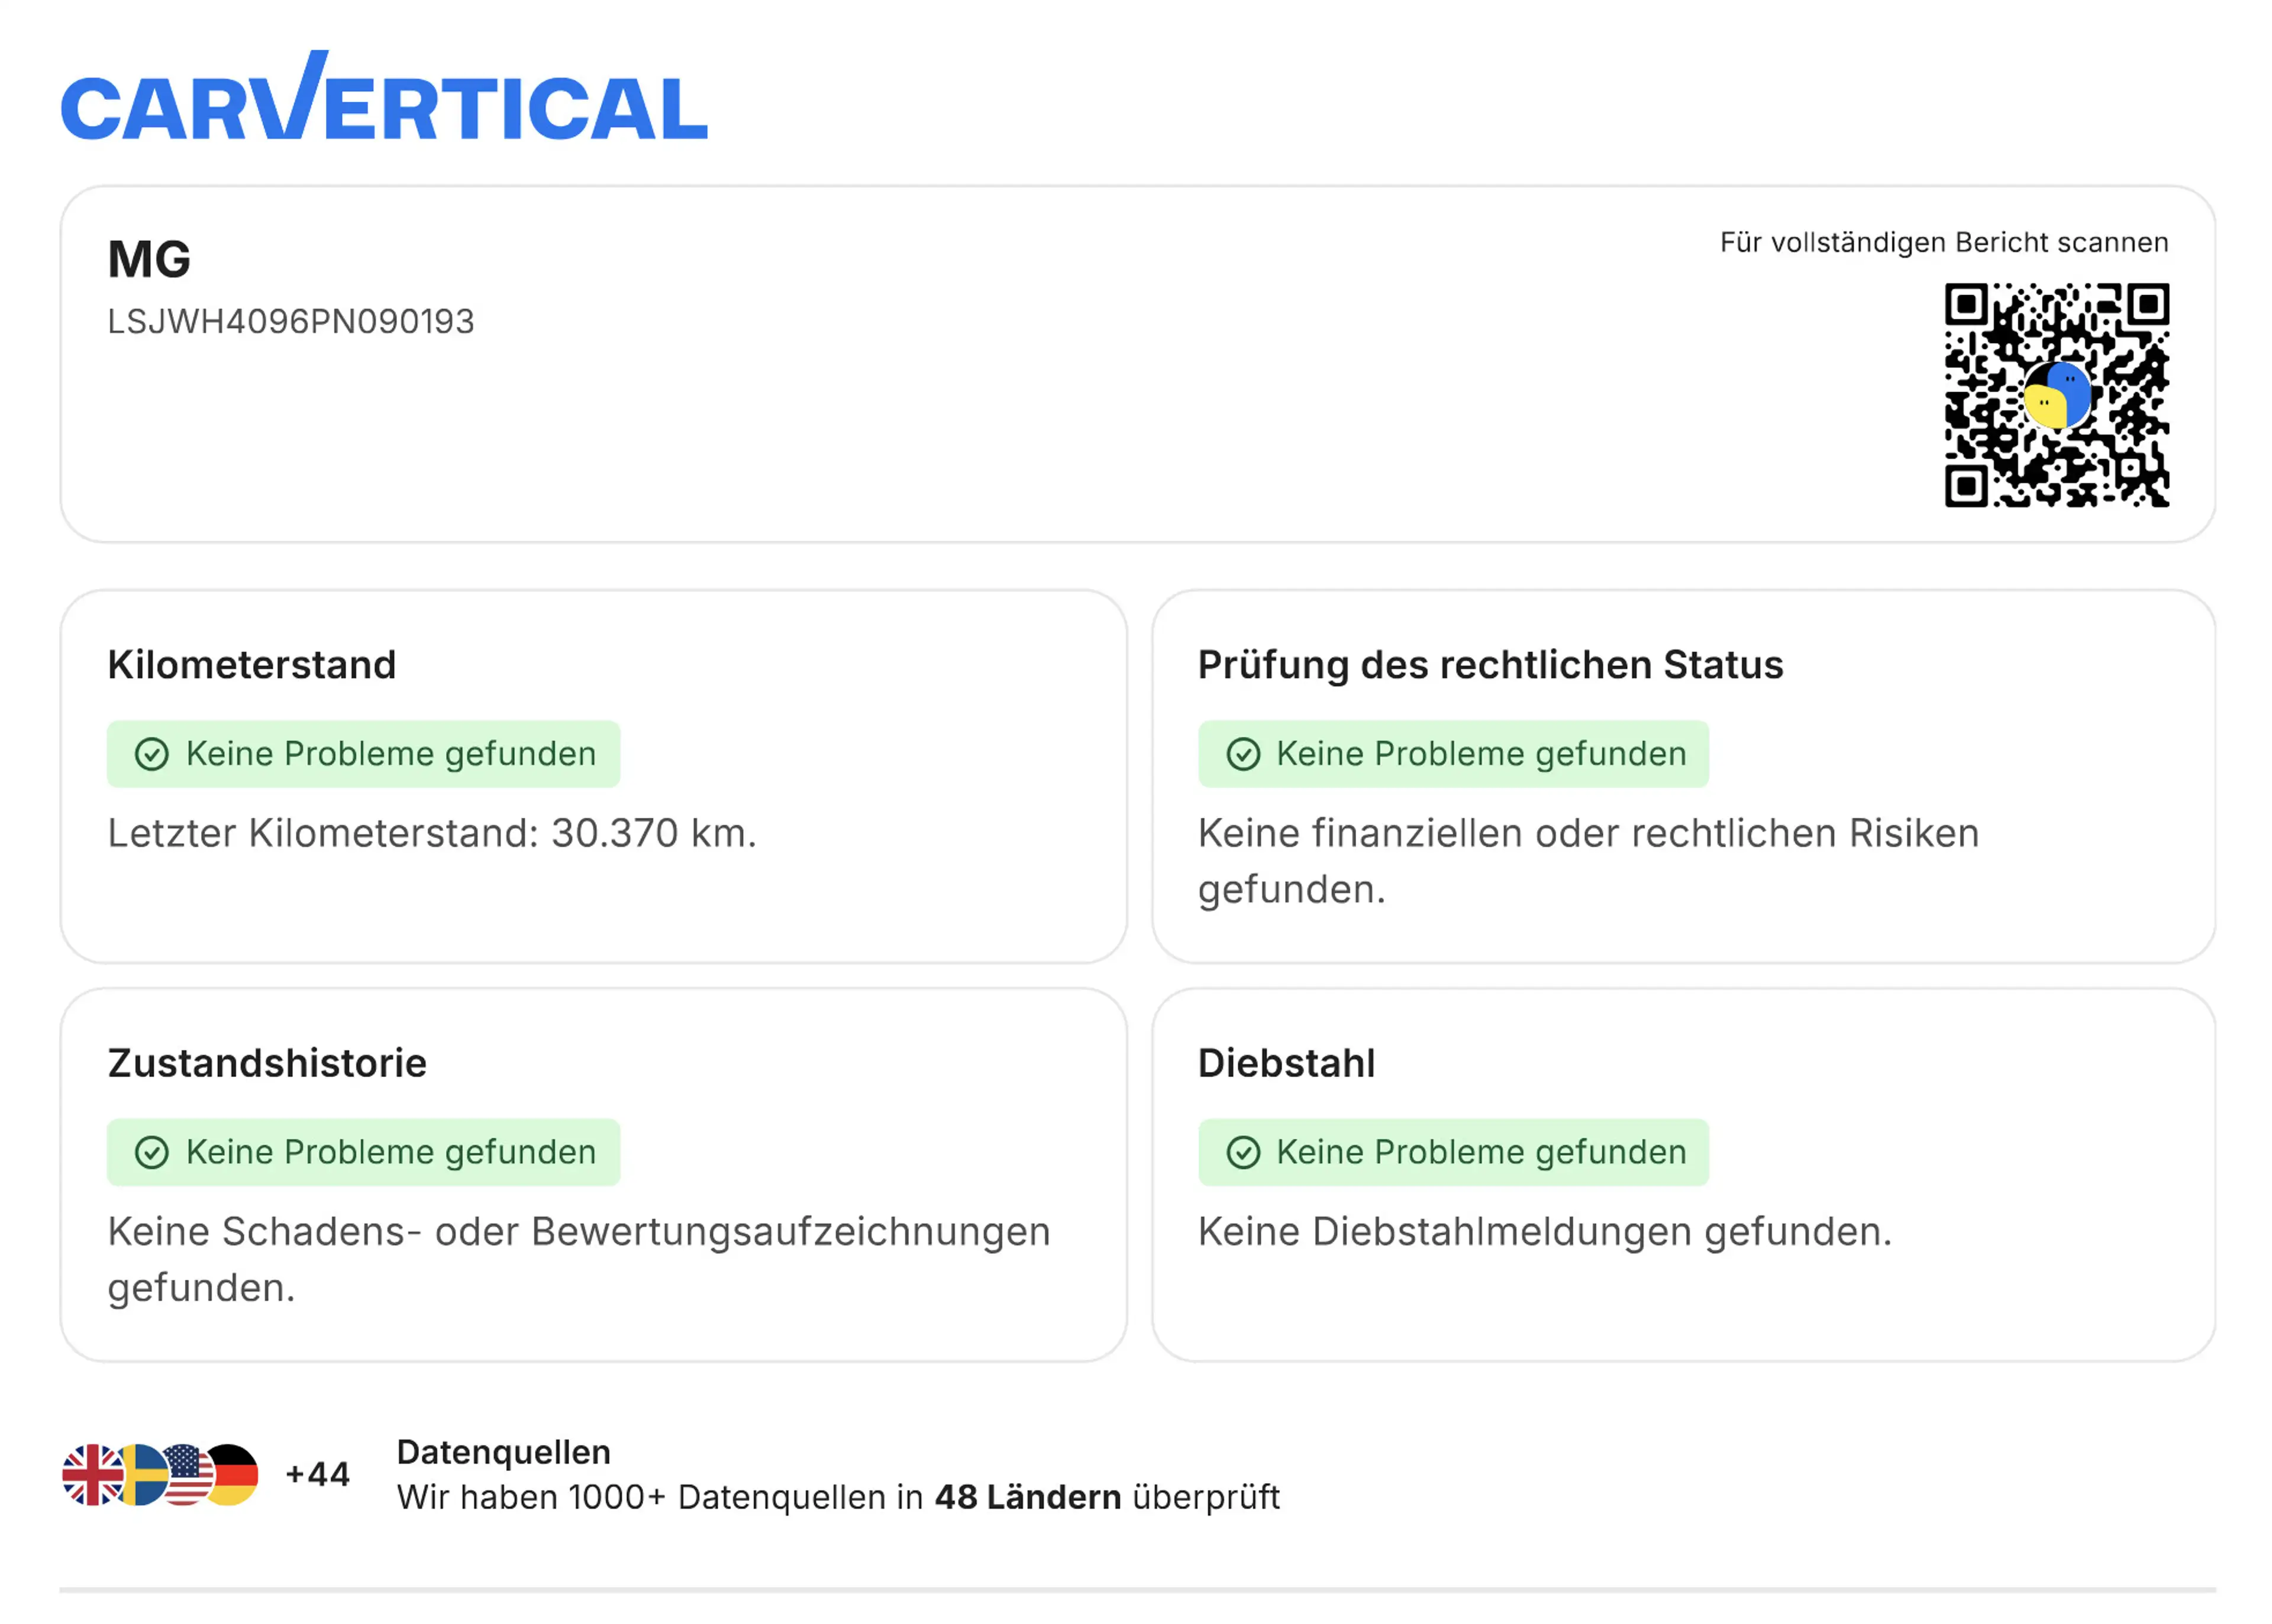Click the Diebstahl heading
This screenshot has width=2272, height=1624.
pyautogui.click(x=1286, y=1063)
